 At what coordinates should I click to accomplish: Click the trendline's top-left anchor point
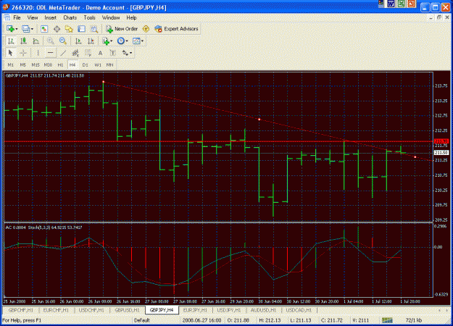(x=104, y=82)
